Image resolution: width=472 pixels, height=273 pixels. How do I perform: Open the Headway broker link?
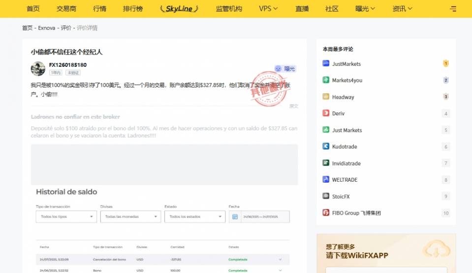tap(343, 97)
